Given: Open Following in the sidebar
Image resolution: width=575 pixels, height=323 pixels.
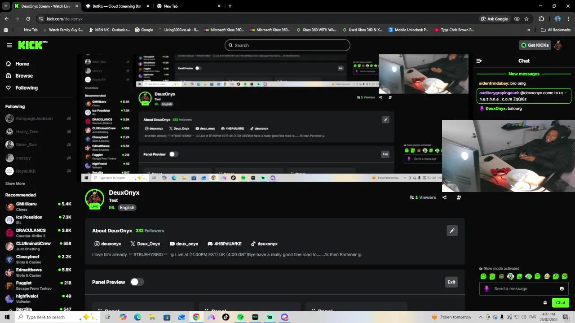Looking at the screenshot, I should tap(22, 88).
